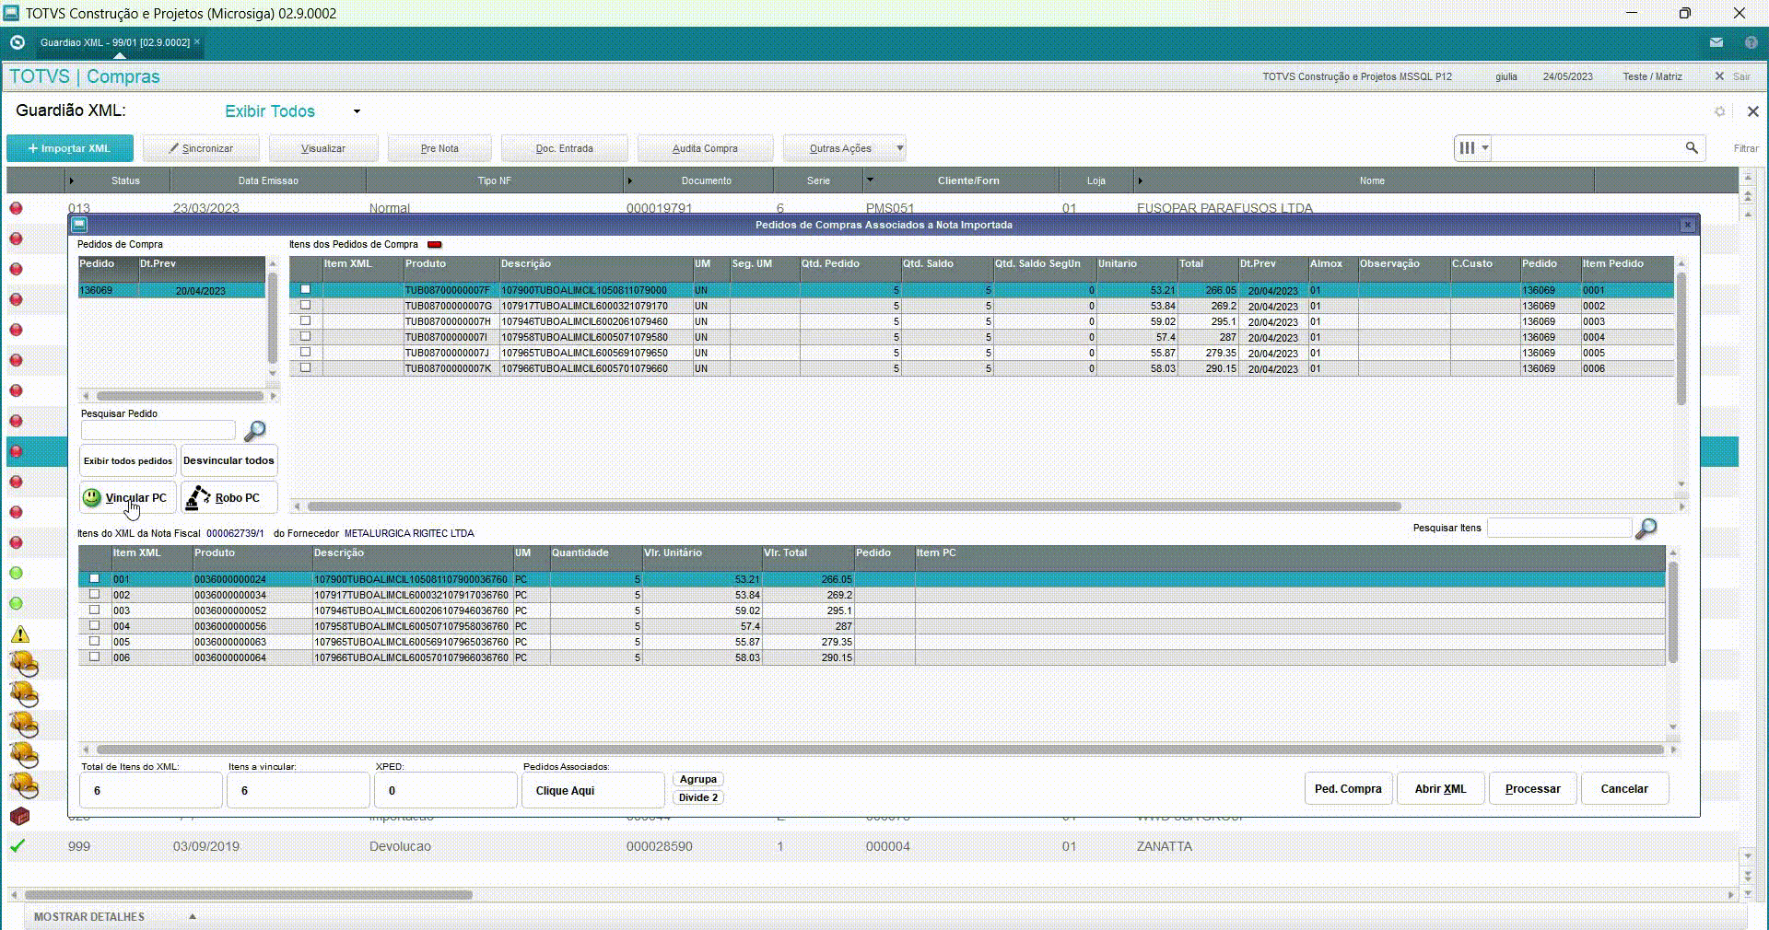Close the Guardião XML panel with X
Screen dimensions: 1769x930
coord(1752,111)
